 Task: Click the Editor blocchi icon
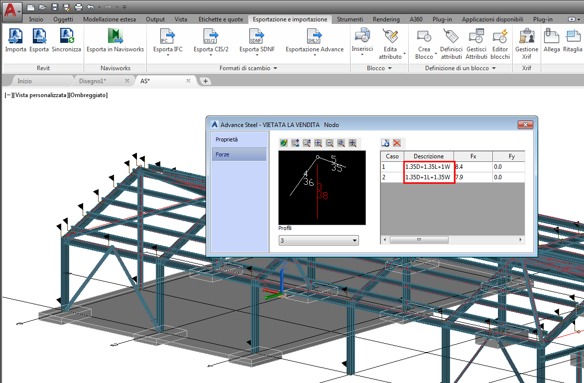500,36
